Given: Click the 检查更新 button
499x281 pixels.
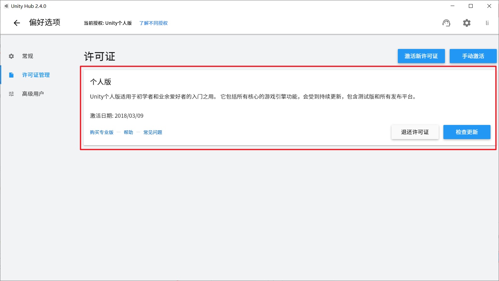Looking at the screenshot, I should (x=467, y=132).
